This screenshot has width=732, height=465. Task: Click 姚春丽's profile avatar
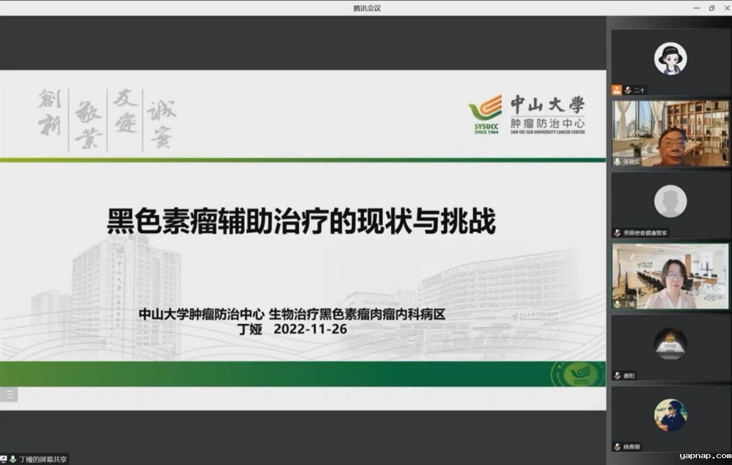tap(670, 415)
